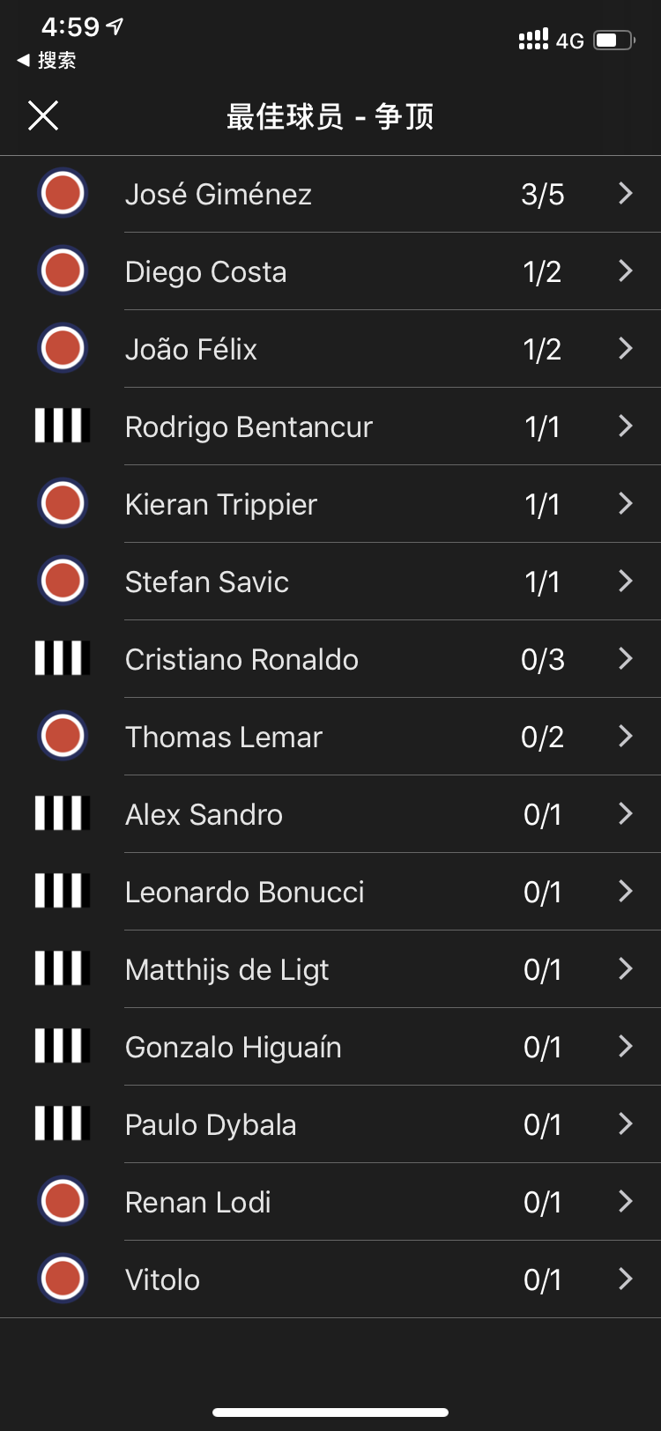Tap the red club badge beside José Giménez

click(63, 193)
